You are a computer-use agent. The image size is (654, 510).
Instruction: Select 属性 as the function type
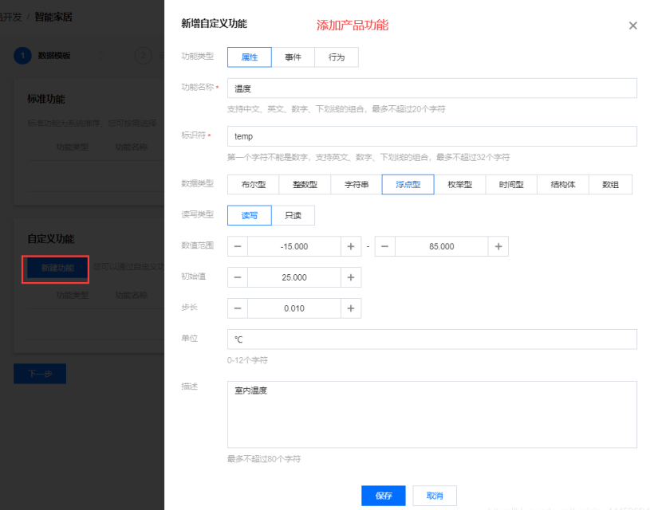(x=249, y=57)
